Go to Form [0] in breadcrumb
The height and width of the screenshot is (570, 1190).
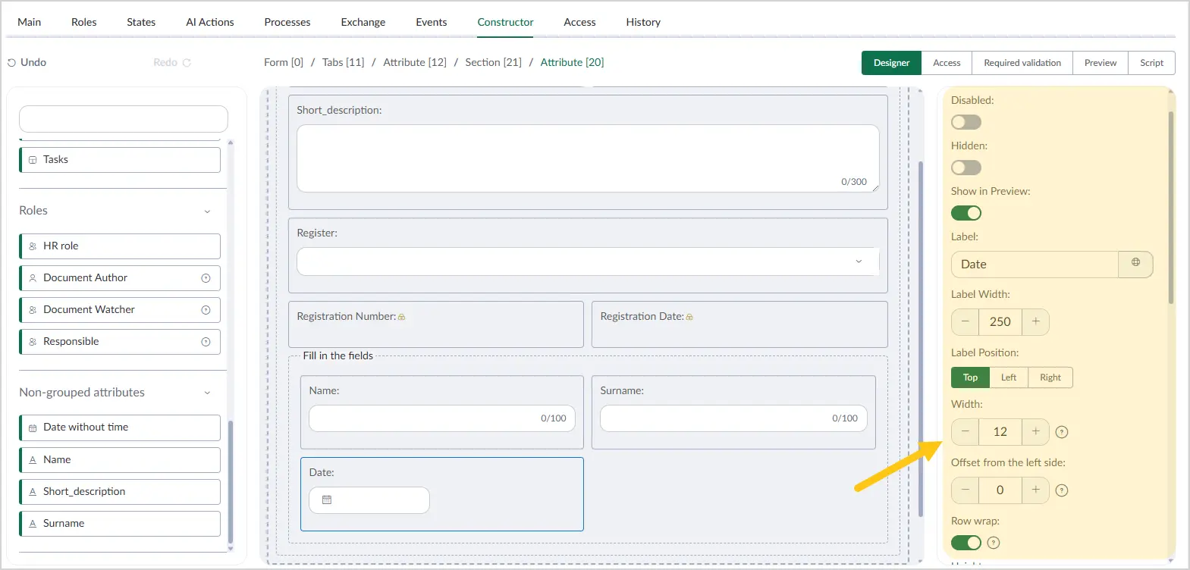pos(284,62)
